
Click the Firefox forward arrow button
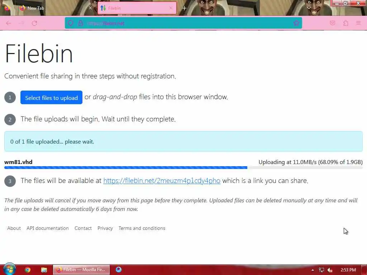21,23
